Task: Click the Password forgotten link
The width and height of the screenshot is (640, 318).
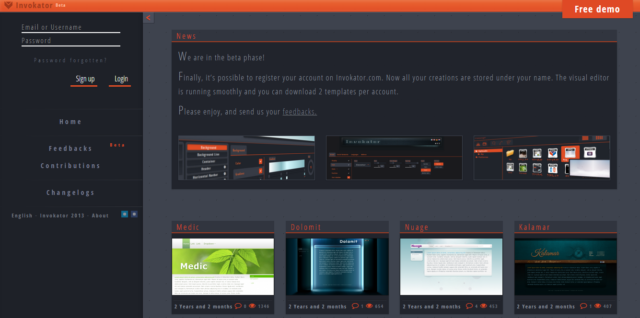Action: 70,60
